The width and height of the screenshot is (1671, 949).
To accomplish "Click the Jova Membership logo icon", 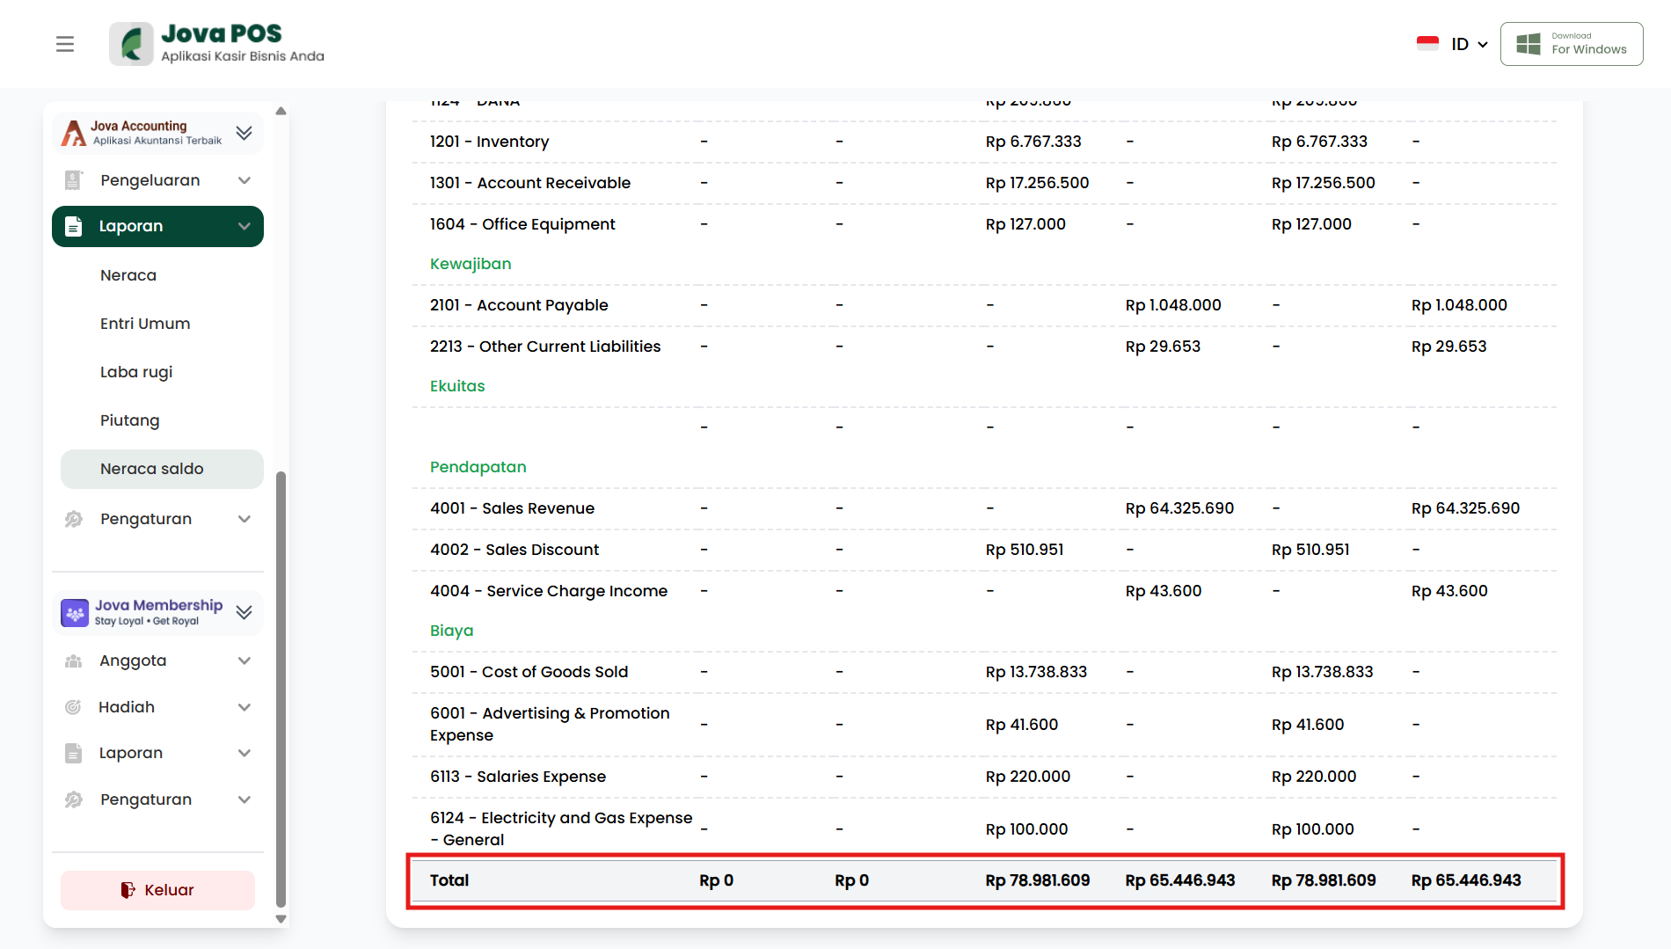I will tap(75, 613).
